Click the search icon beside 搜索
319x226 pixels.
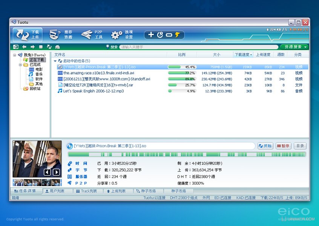[107, 47]
